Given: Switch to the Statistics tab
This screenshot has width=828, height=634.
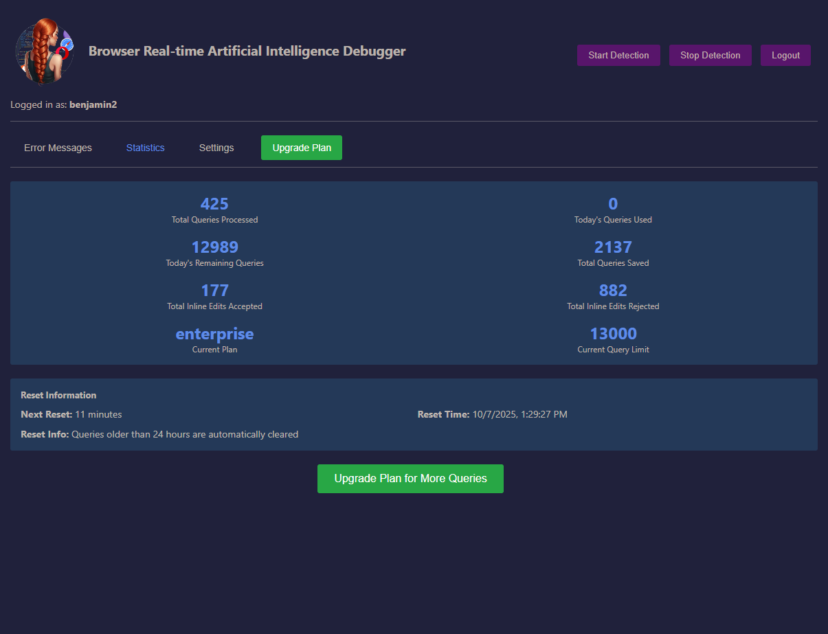Looking at the screenshot, I should click(x=146, y=148).
